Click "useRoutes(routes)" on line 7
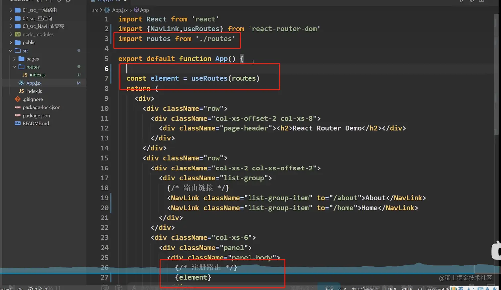This screenshot has height=290, width=501. [x=225, y=78]
